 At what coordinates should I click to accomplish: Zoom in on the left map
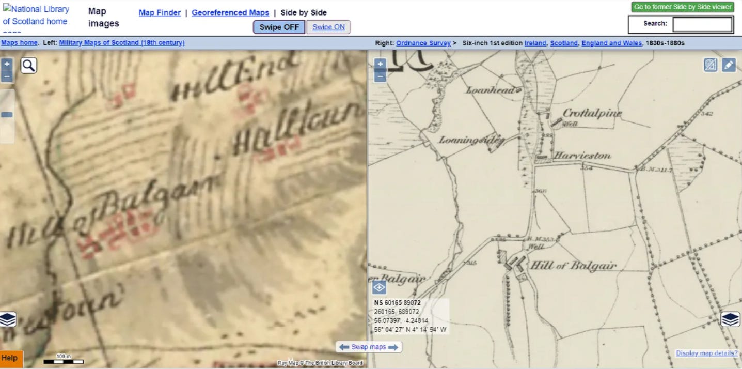pyautogui.click(x=7, y=64)
